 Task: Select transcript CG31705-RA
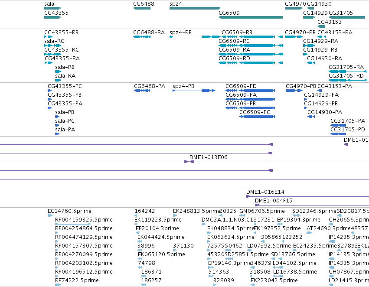click(346, 67)
